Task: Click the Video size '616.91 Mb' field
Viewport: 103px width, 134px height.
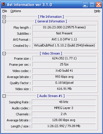Action: point(64,89)
